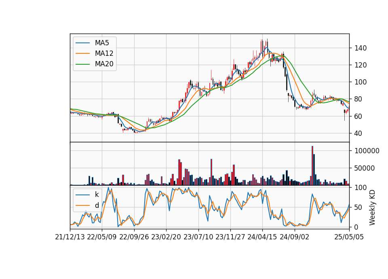Screen dimensions: 388x279
Task: Click the 23/07/10 date tick label
Action: (198, 237)
